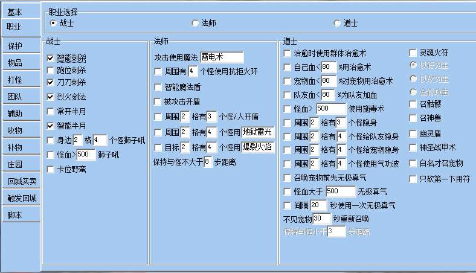Enable 治愈时使用群体治愈术 checkbox
This screenshot has height=273, width=476.
[x=287, y=53]
